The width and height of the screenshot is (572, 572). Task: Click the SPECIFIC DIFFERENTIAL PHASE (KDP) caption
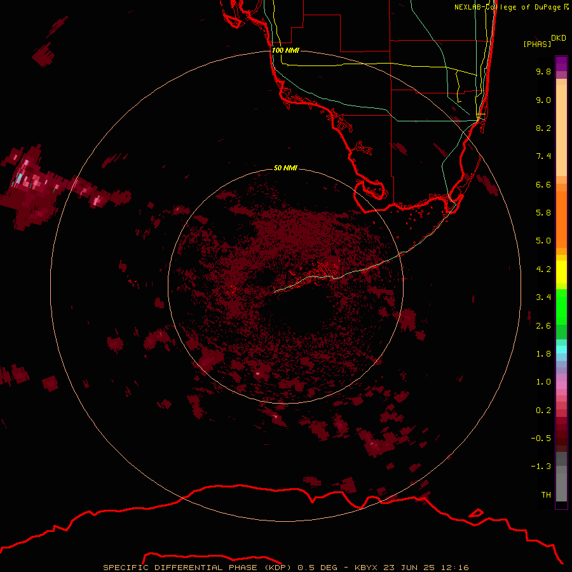197,568
